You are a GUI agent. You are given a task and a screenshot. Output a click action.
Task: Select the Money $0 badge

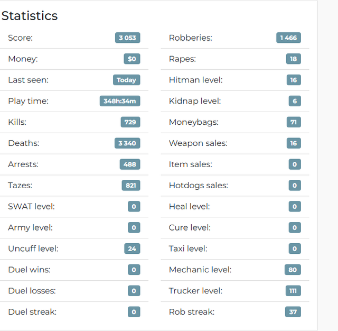[x=132, y=59]
